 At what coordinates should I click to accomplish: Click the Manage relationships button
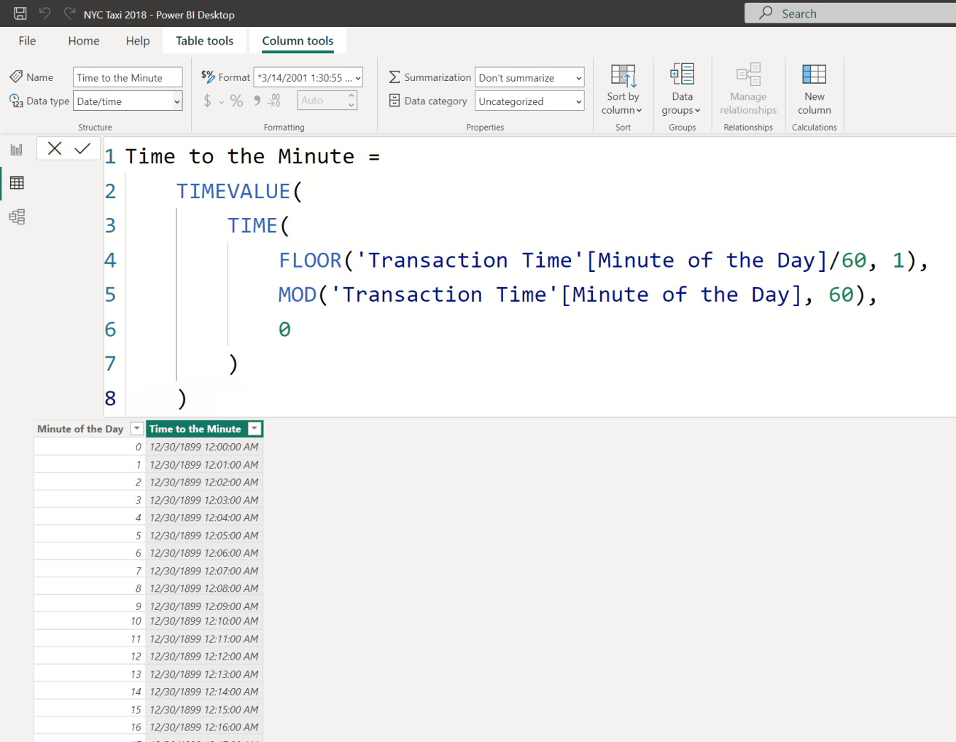pyautogui.click(x=748, y=90)
